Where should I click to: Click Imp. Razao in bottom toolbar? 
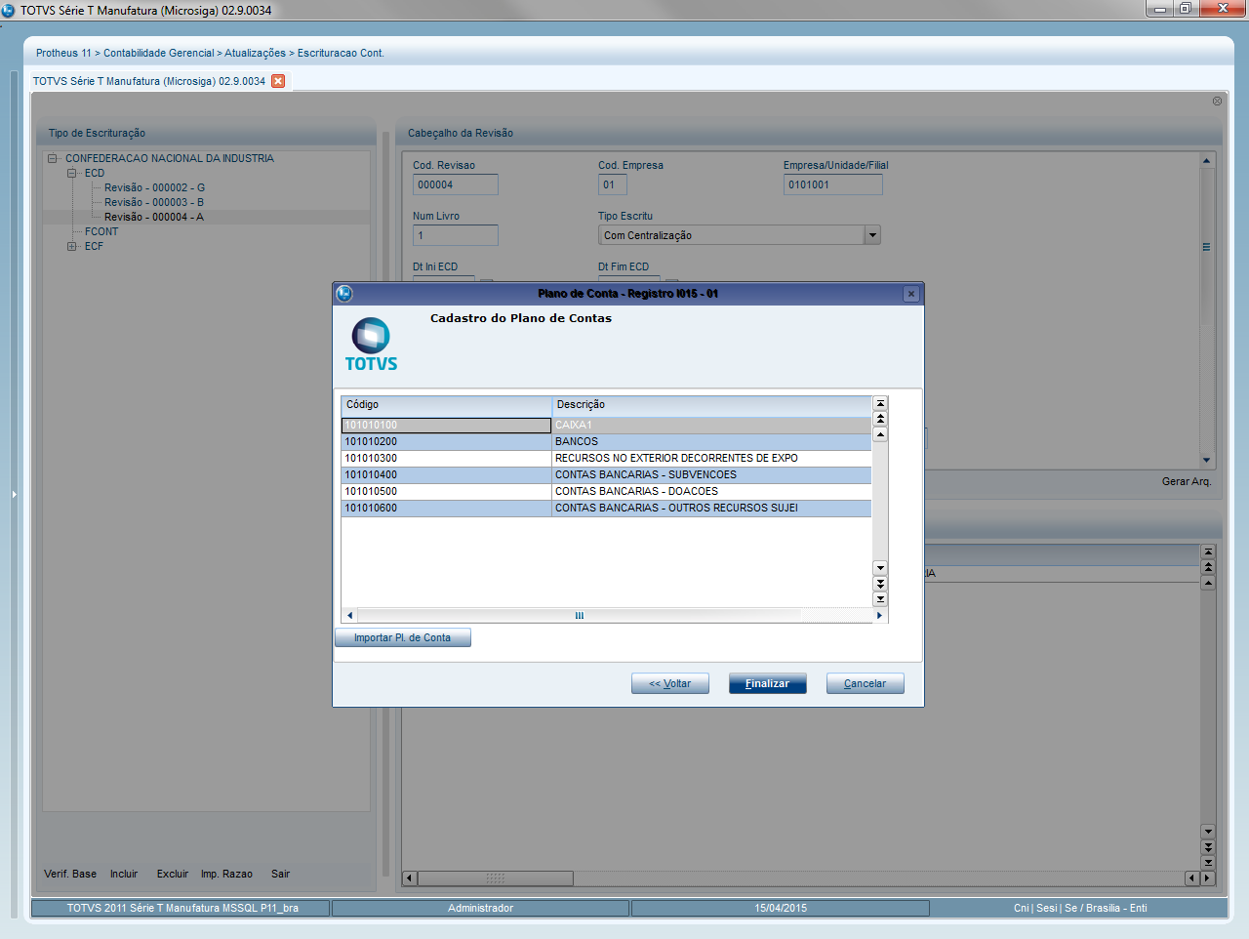(x=226, y=874)
